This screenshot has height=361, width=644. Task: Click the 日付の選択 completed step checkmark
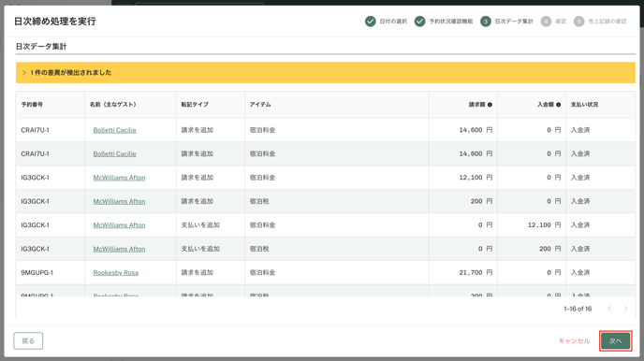click(370, 22)
